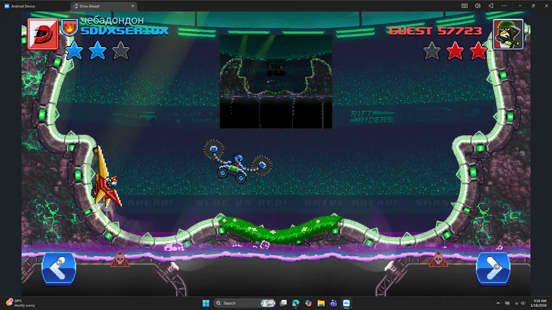Image resolution: width=552 pixels, height=310 pixels.
Task: Open the emulator keyboard mapping icon
Action: pos(465,6)
